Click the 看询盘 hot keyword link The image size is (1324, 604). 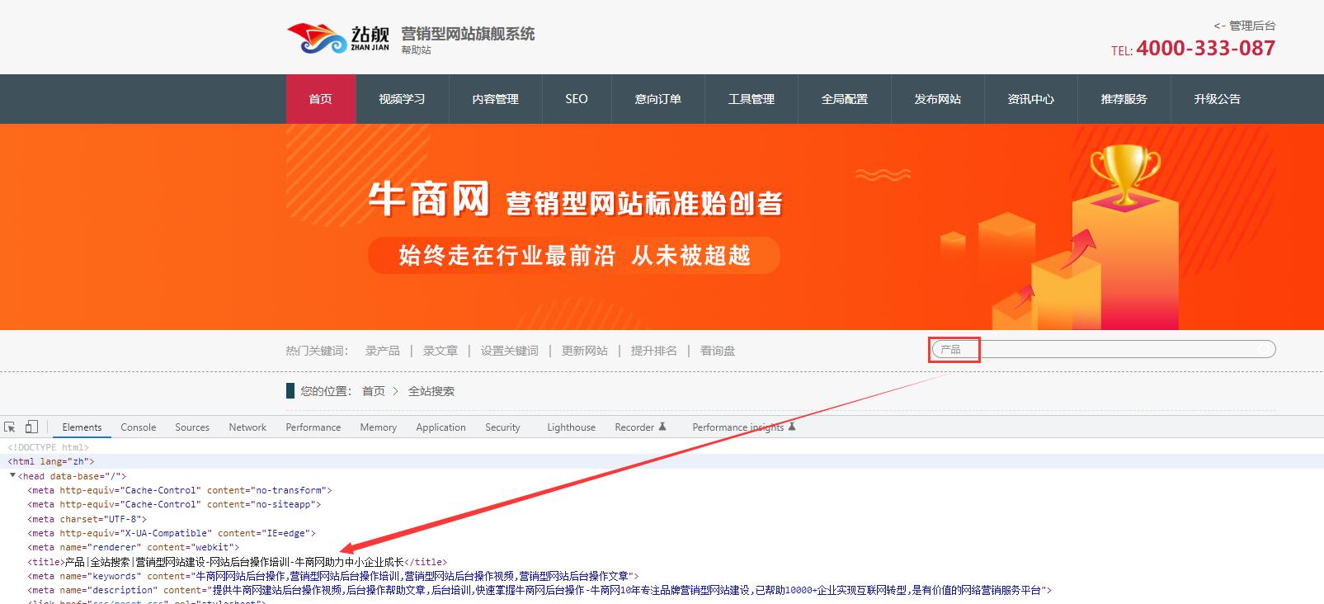coord(718,351)
